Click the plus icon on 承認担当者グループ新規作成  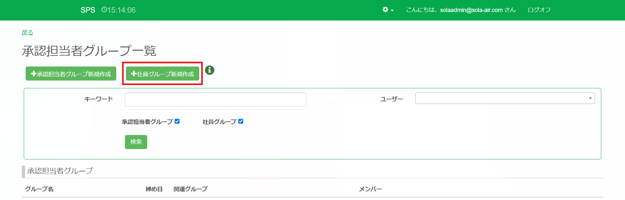pos(34,74)
